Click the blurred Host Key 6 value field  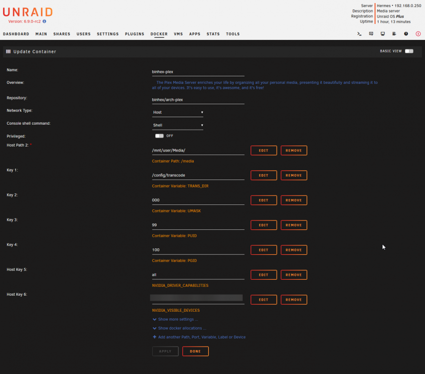pos(198,299)
